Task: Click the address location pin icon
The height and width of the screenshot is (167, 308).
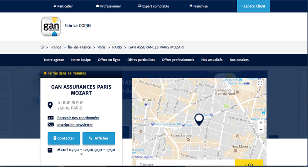Action: [x=50, y=105]
